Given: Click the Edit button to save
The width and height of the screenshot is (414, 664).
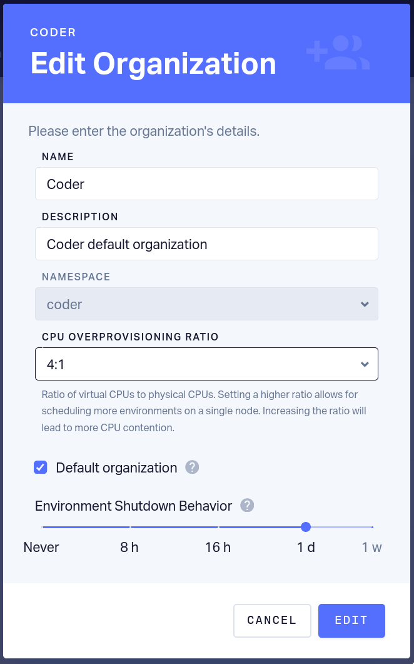Looking at the screenshot, I should [351, 620].
